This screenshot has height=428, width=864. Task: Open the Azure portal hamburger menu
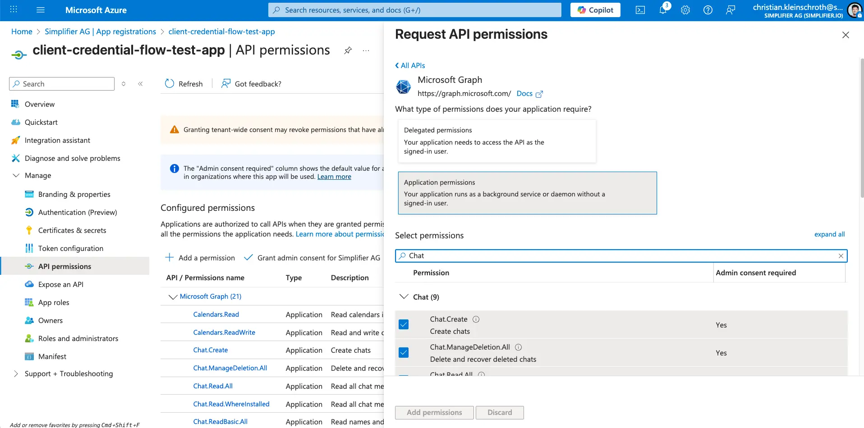[41, 10]
